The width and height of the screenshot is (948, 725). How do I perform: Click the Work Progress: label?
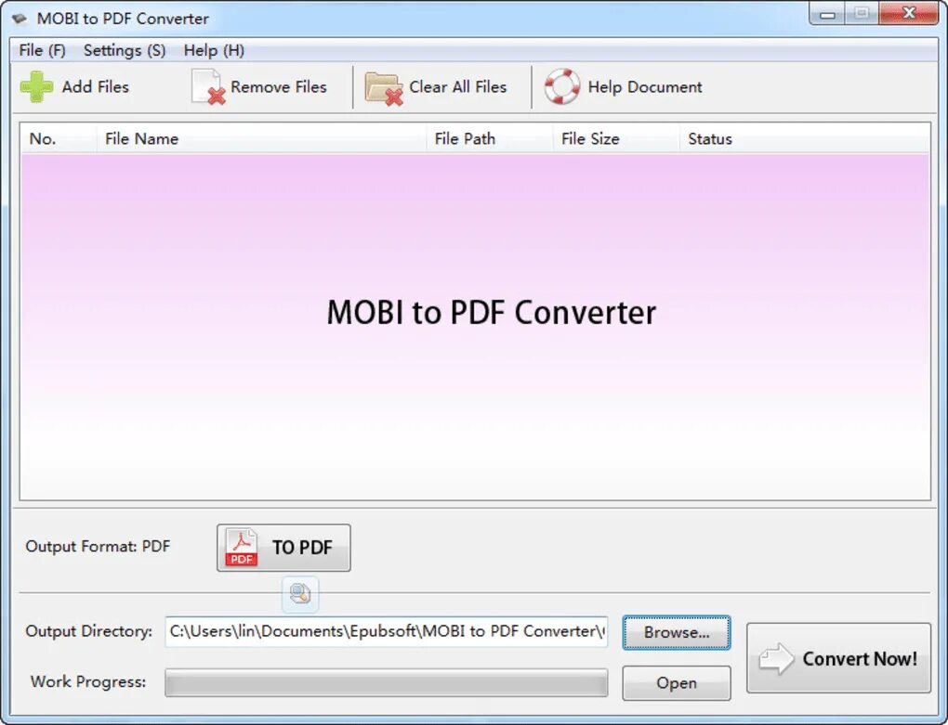click(x=88, y=682)
